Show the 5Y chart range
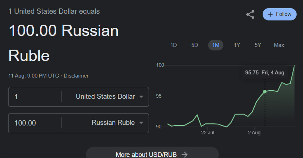 (x=258, y=45)
